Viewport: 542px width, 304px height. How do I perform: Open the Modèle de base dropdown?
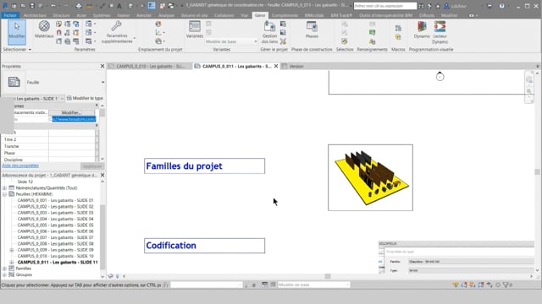(x=231, y=41)
